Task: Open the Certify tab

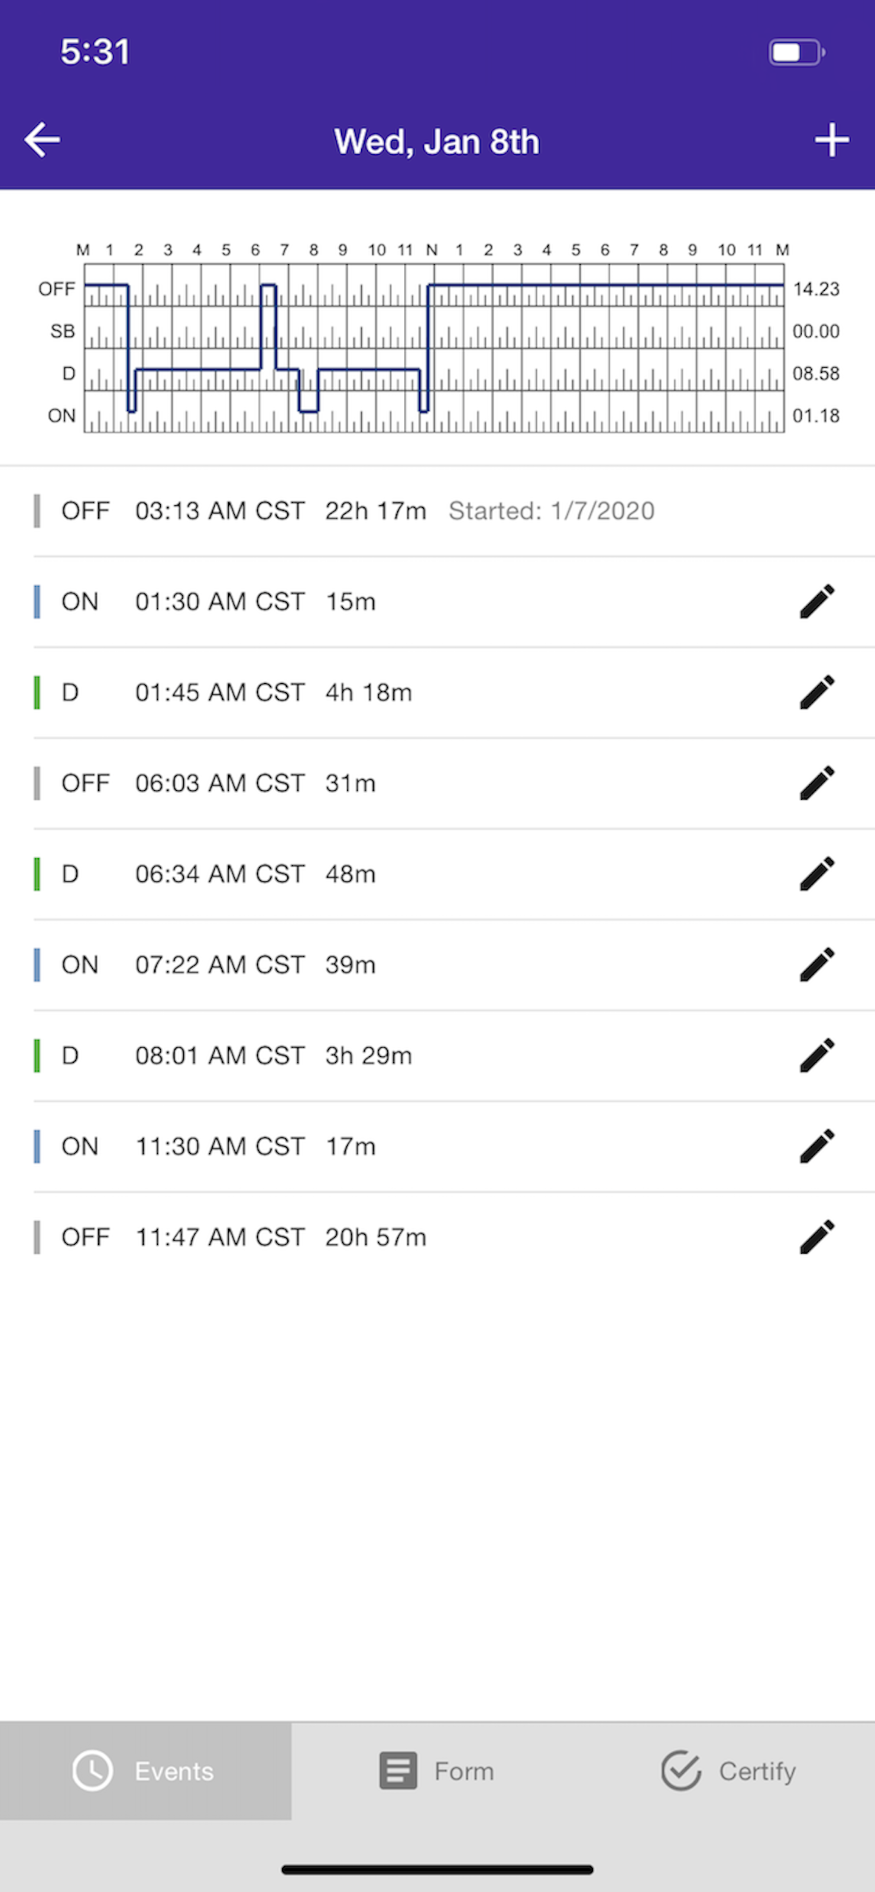Action: (729, 1771)
